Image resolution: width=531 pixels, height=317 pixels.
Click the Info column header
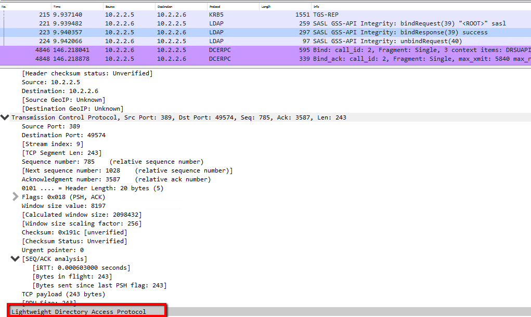point(317,6)
